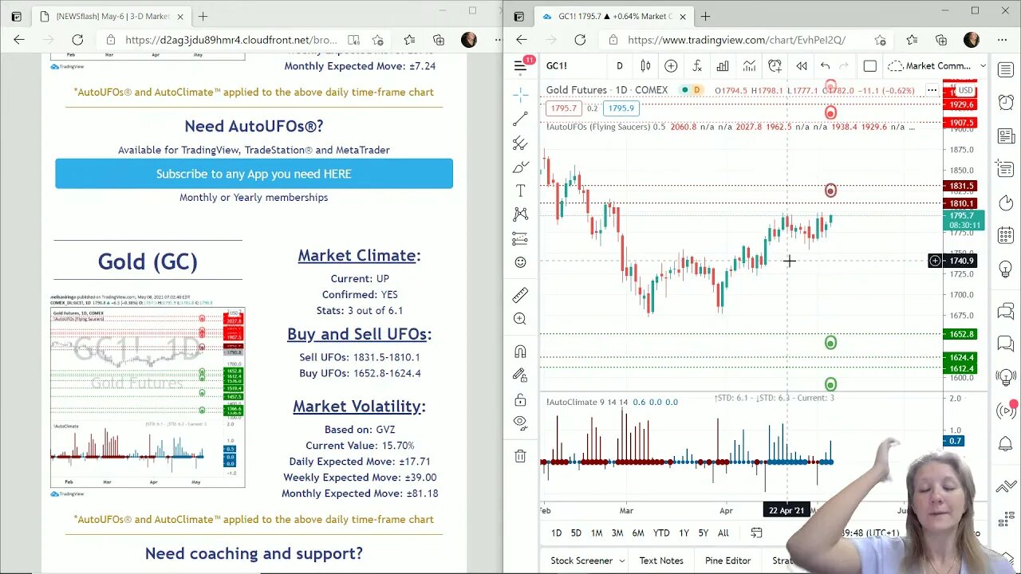Select the XABCD pattern tool
This screenshot has height=574, width=1021.
(x=520, y=214)
